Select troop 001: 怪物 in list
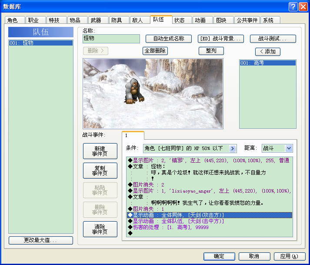 41,43
